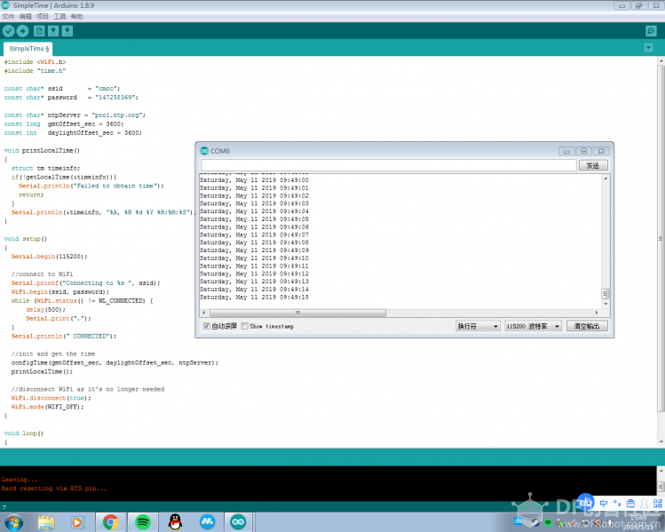
Task: Open a sketch using the up-arrow icon
Action: tap(53, 31)
